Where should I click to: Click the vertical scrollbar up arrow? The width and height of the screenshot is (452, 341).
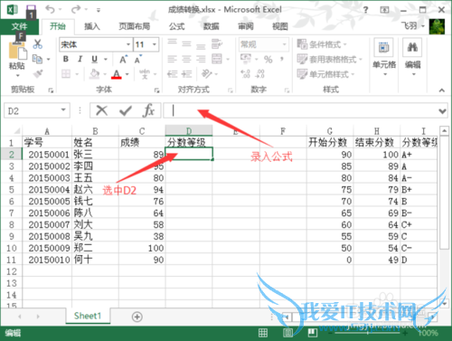[444, 131]
